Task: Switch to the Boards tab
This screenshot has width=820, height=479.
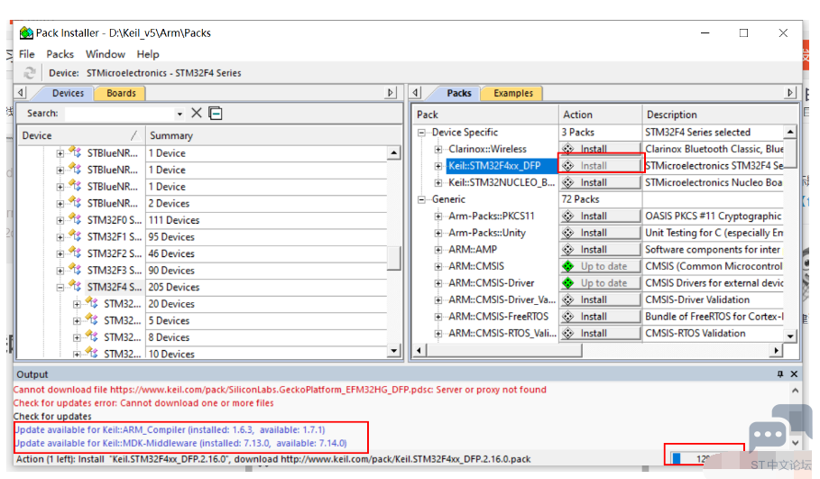Action: (x=121, y=93)
